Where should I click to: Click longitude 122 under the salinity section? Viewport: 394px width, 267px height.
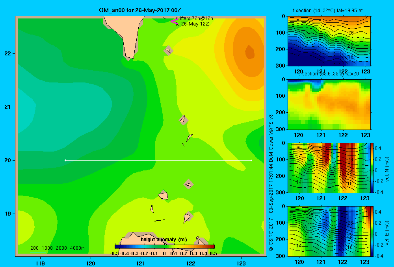pyautogui.click(x=343, y=135)
